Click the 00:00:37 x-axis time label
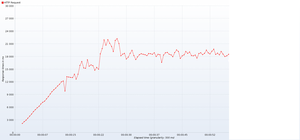The height and width of the screenshot is (140, 300). pyautogui.click(x=154, y=135)
